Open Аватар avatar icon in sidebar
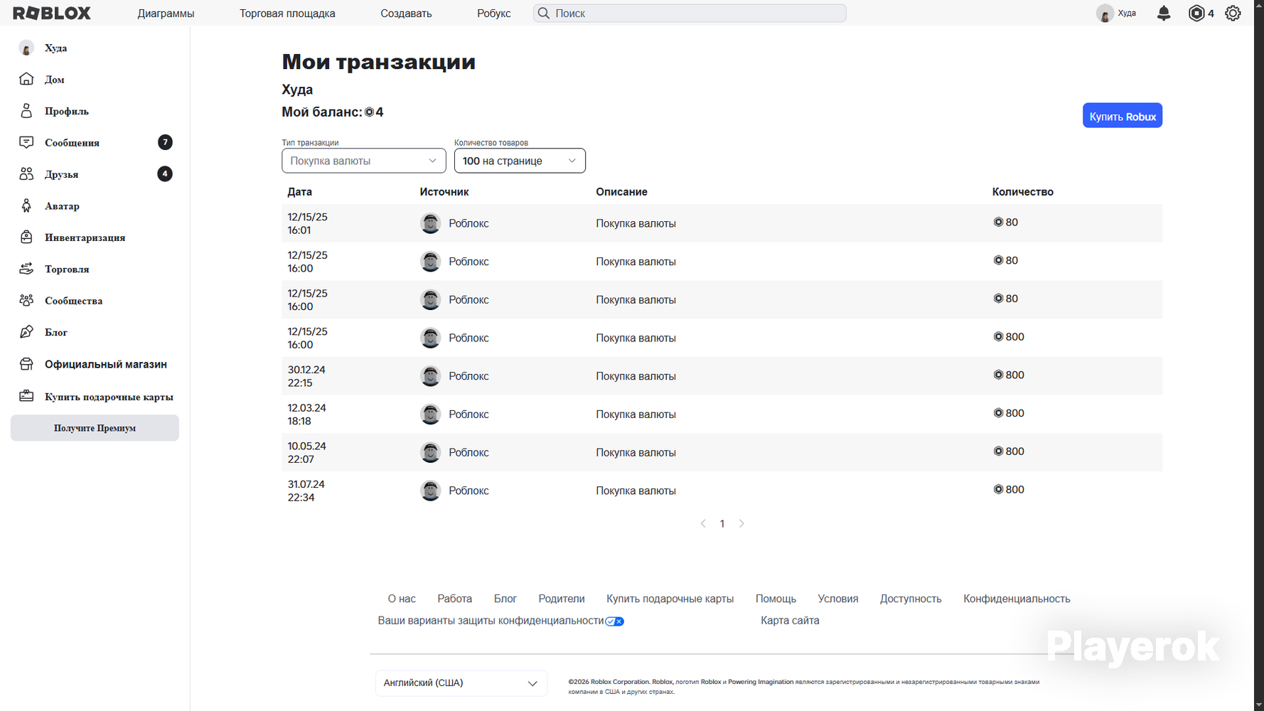Image resolution: width=1264 pixels, height=711 pixels. click(x=26, y=205)
